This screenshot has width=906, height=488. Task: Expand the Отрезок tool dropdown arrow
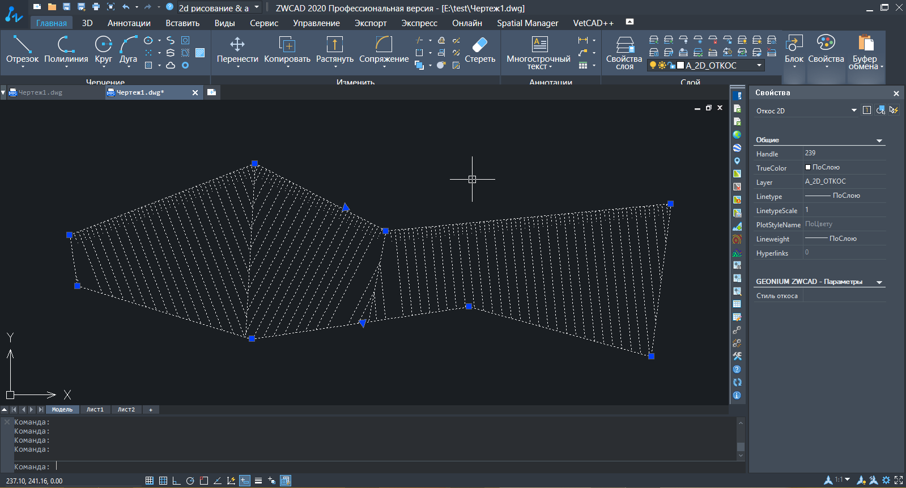click(x=23, y=67)
